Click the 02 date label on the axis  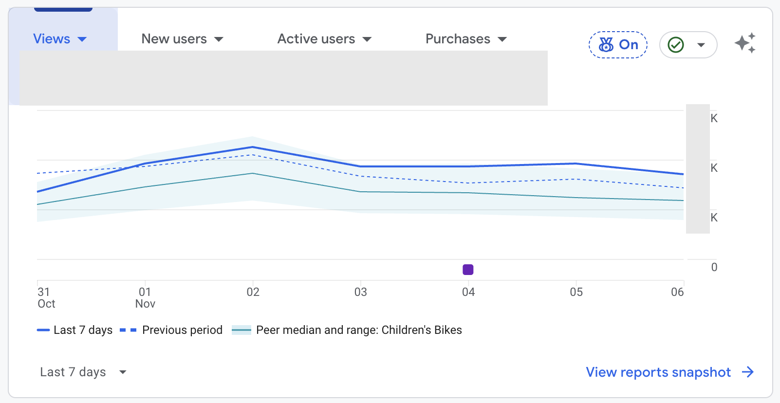click(x=253, y=292)
